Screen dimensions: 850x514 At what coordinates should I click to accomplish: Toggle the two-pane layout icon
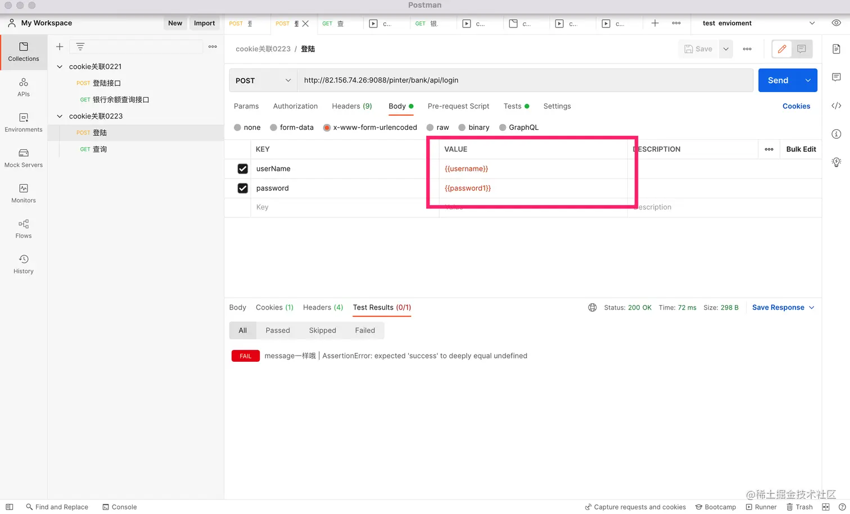click(x=826, y=507)
